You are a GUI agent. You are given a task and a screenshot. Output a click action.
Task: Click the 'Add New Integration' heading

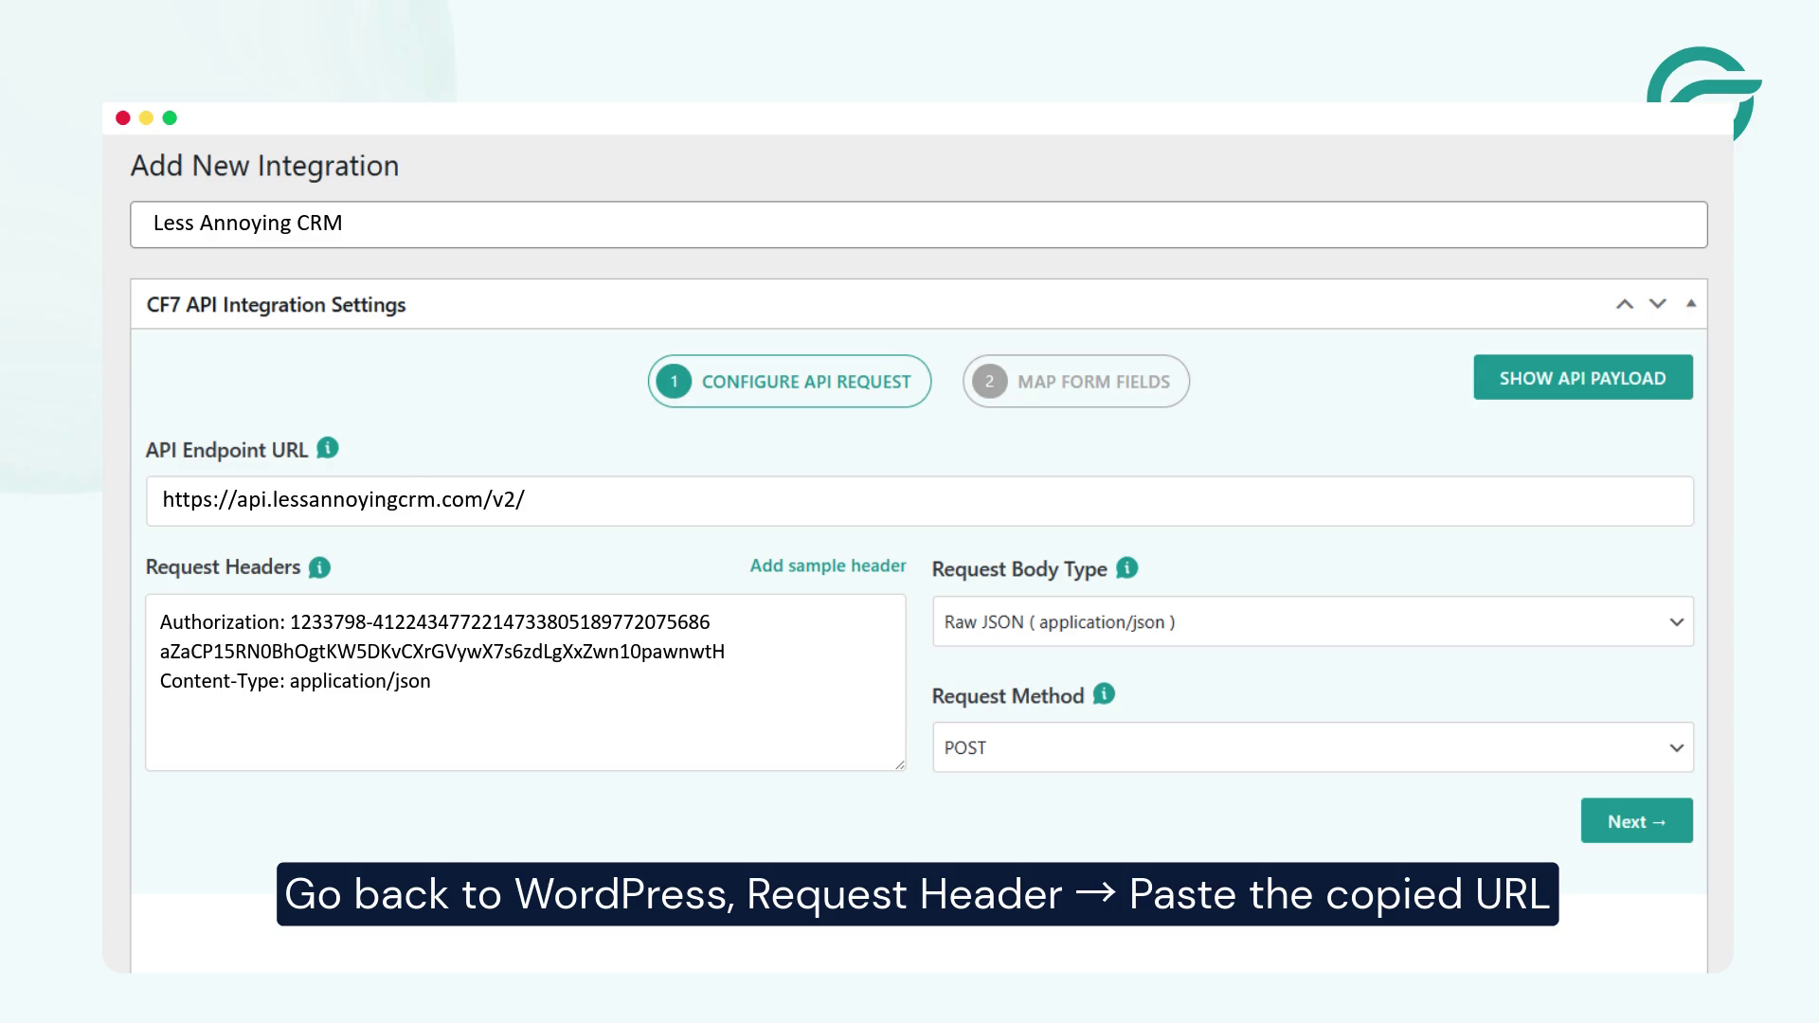tap(264, 166)
